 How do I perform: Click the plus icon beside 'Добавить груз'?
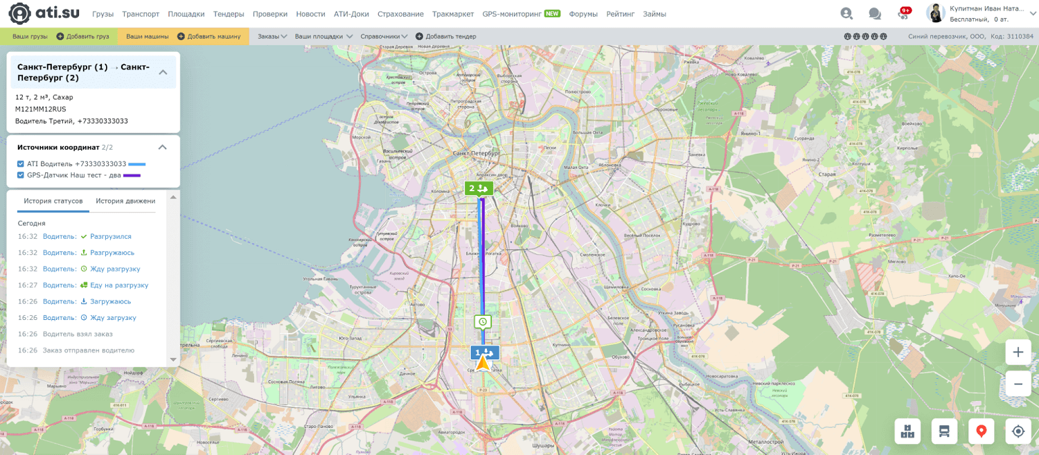click(x=60, y=36)
